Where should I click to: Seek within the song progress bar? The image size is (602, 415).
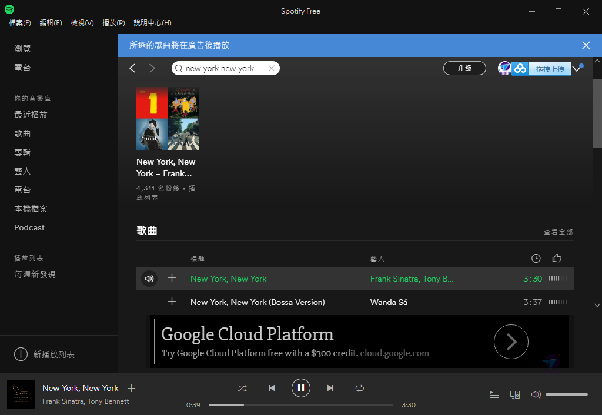click(x=300, y=405)
